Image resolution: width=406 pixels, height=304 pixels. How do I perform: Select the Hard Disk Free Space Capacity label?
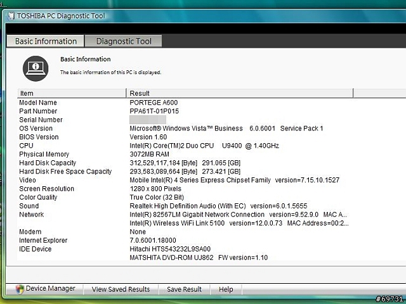click(x=65, y=172)
